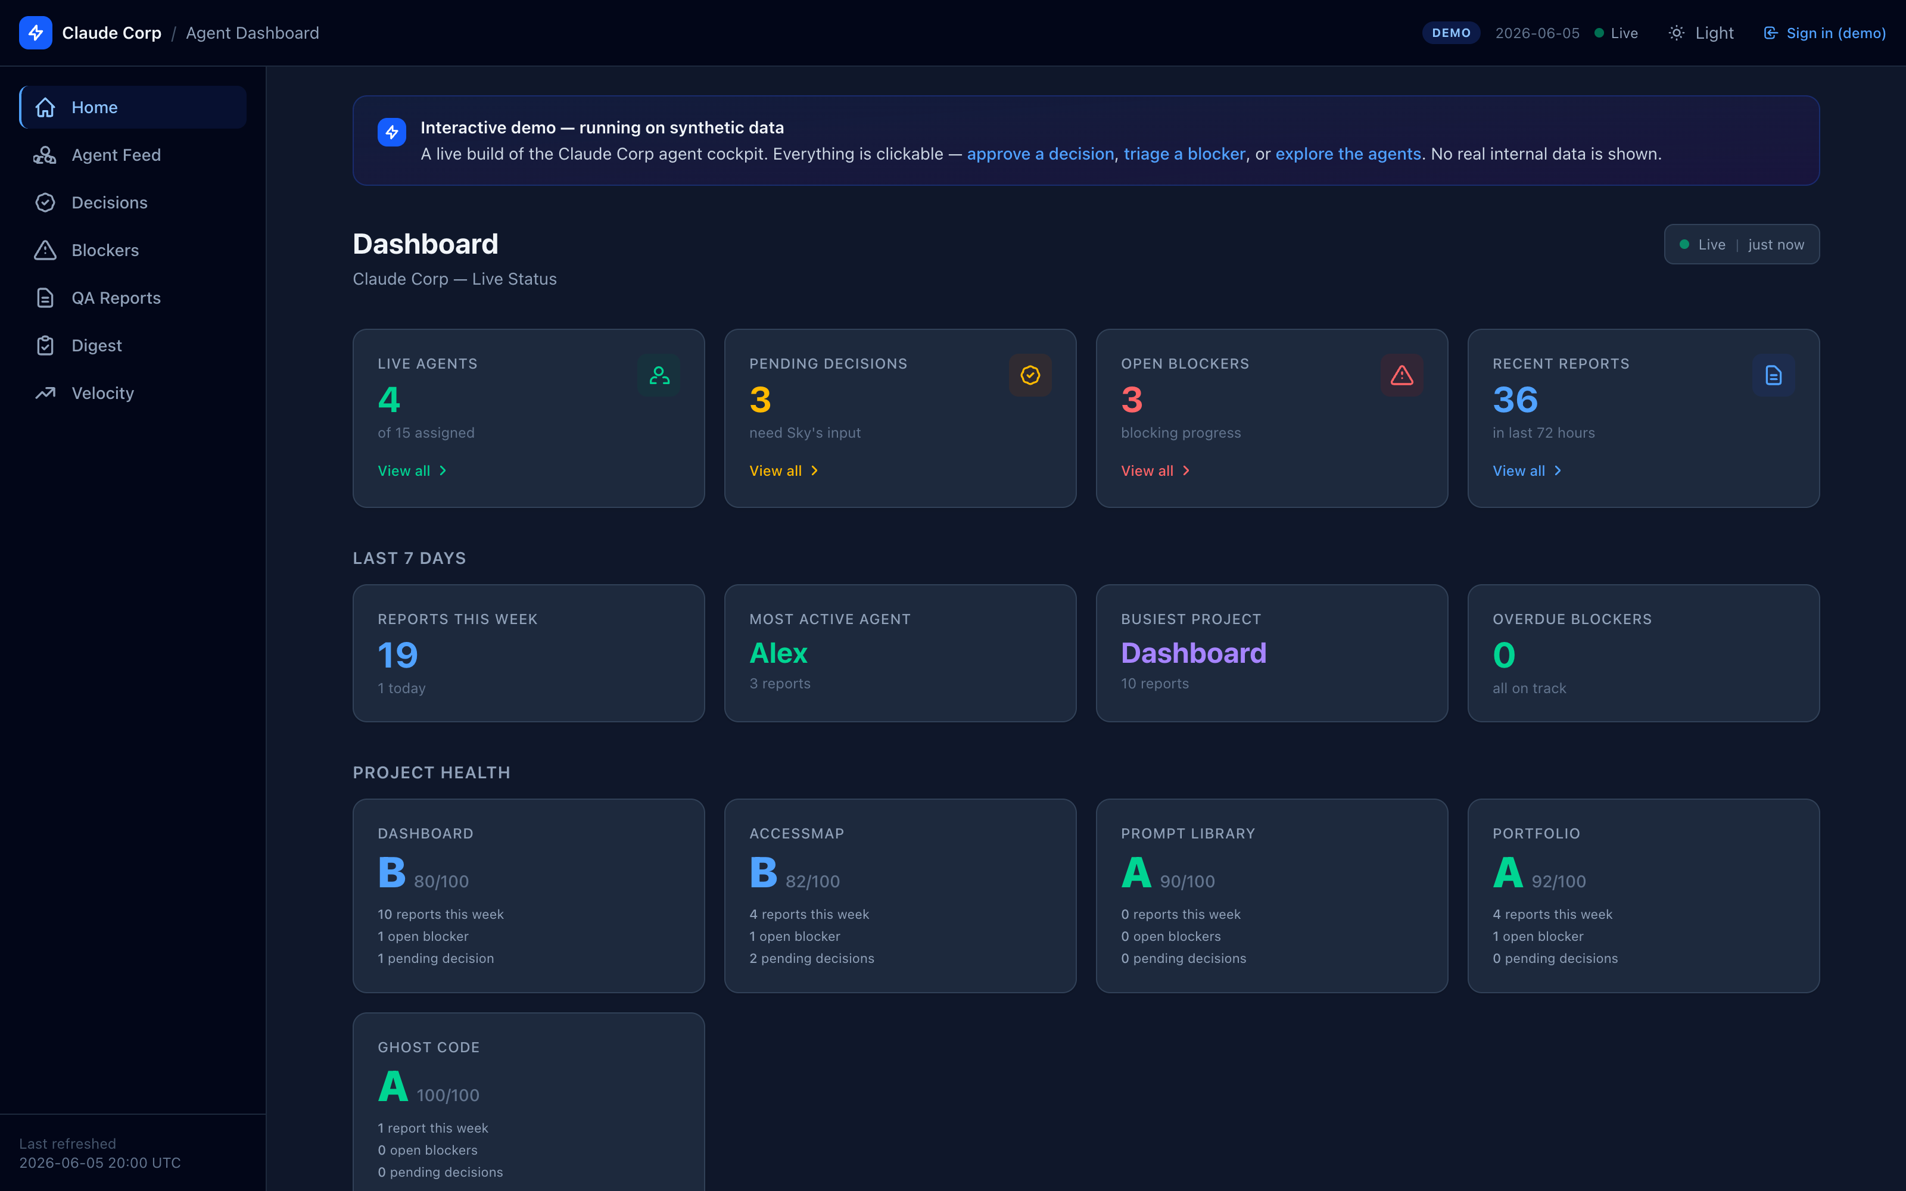Click "need Sky's input" text
Screen dimensions: 1906x1191
point(805,434)
